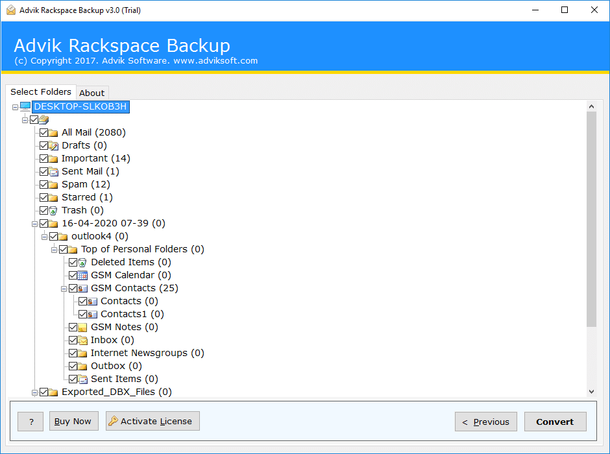The height and width of the screenshot is (454, 610).
Task: Uncheck the Sent Items (0) checkbox
Action: click(73, 379)
